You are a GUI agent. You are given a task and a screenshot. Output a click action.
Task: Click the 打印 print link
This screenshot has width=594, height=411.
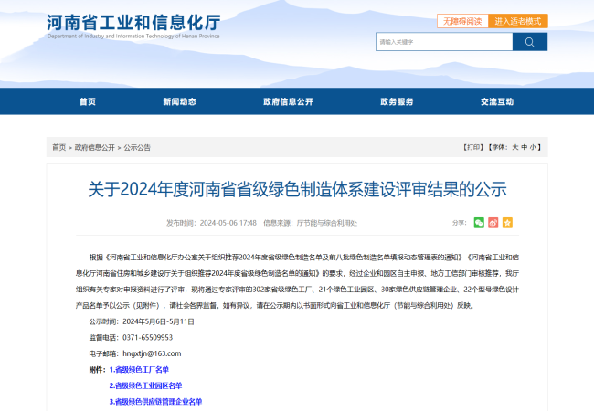point(473,146)
